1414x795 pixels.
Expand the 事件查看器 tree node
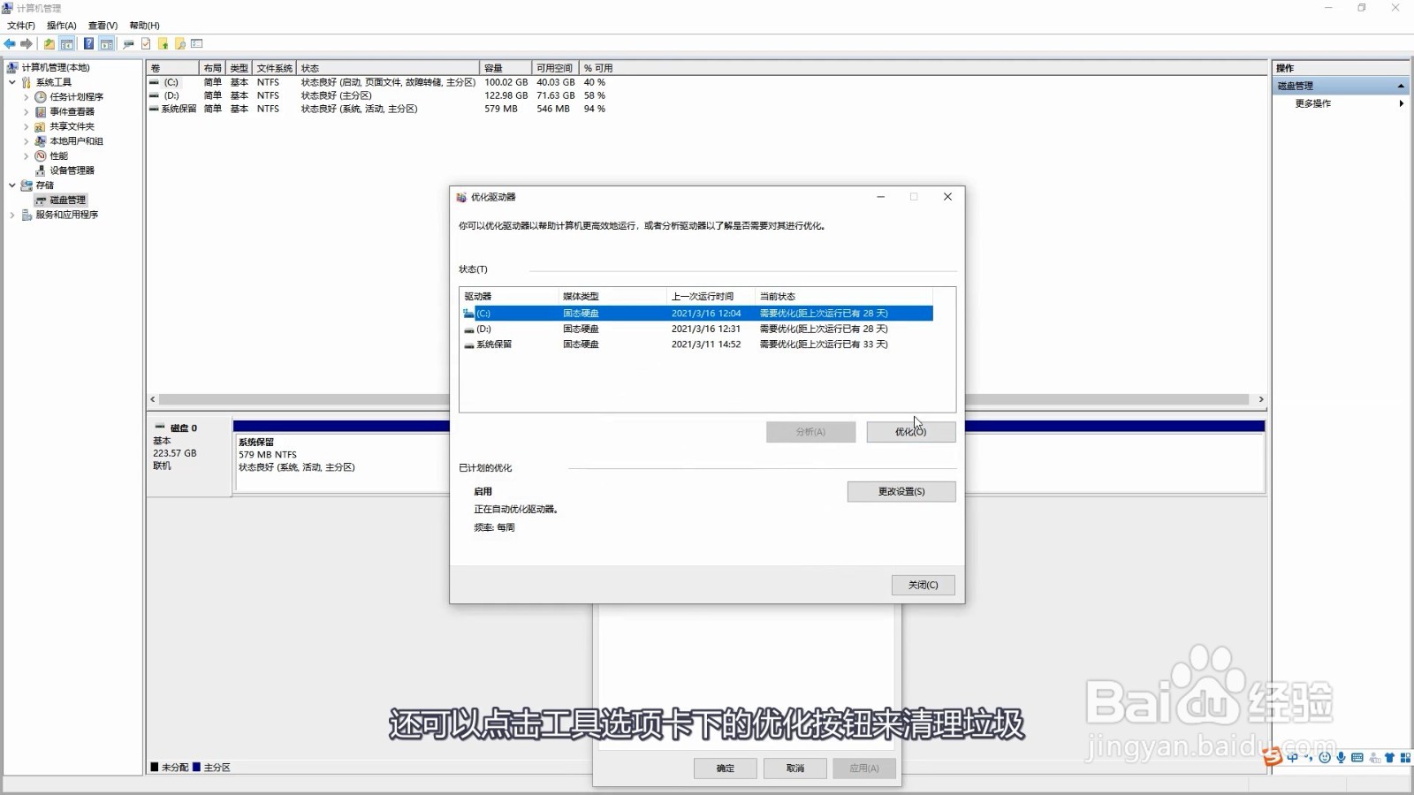(27, 111)
